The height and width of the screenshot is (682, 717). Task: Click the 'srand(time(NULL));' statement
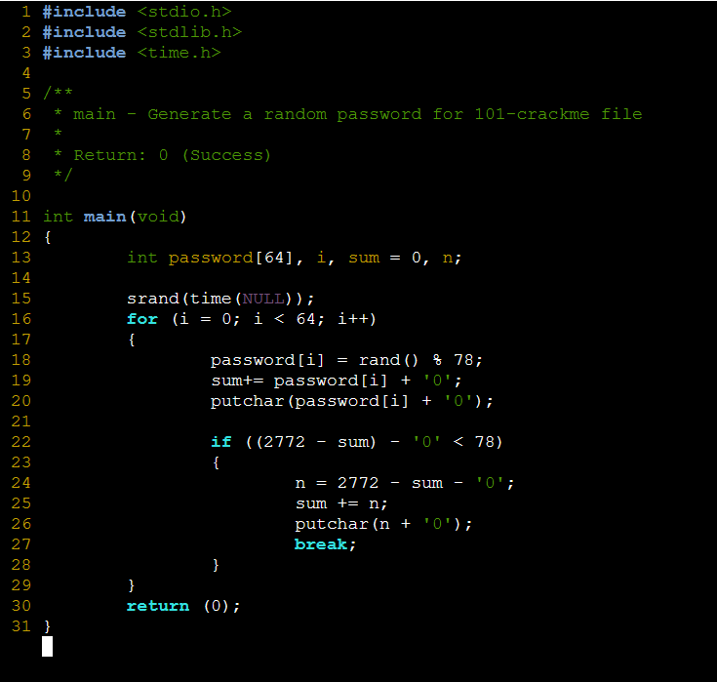click(220, 300)
